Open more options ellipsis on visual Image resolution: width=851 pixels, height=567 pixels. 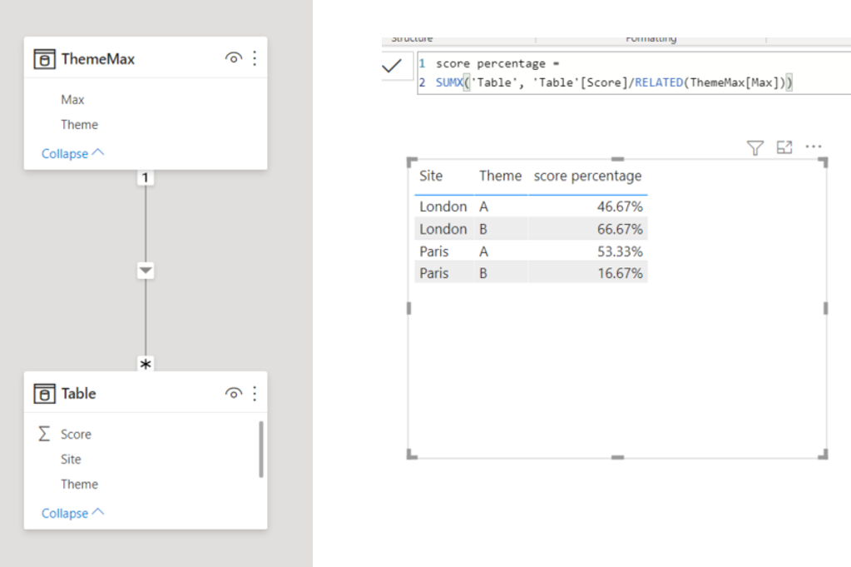[x=814, y=146]
